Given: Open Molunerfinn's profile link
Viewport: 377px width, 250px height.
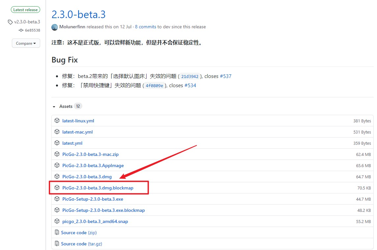Looking at the screenshot, I should point(72,27).
